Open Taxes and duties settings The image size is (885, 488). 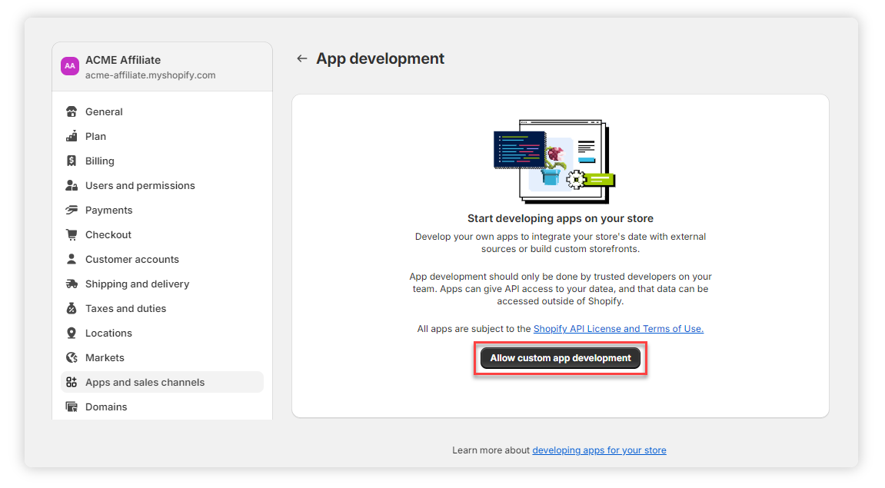[125, 309]
